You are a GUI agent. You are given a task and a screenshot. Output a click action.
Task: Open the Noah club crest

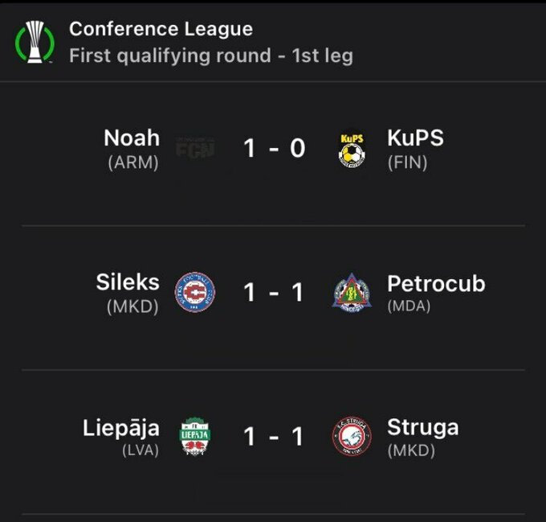[x=195, y=148]
